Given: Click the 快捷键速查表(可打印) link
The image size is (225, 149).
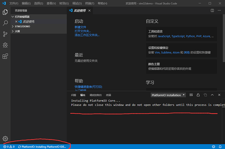Looking at the screenshot, I should click(x=88, y=87).
